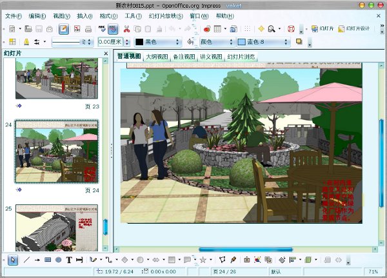
Task: Select the Stars shapes tool
Action: pos(203,260)
